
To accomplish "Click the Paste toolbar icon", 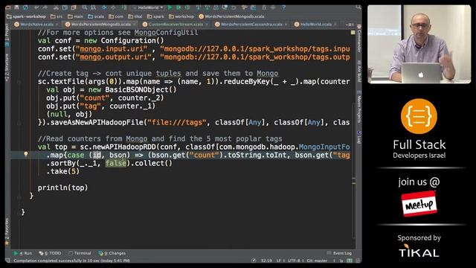I will click(x=74, y=7).
